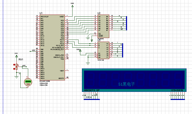The image size is (192, 114).
Task: Click the PB0 pin label on U1
Action: (42, 49)
